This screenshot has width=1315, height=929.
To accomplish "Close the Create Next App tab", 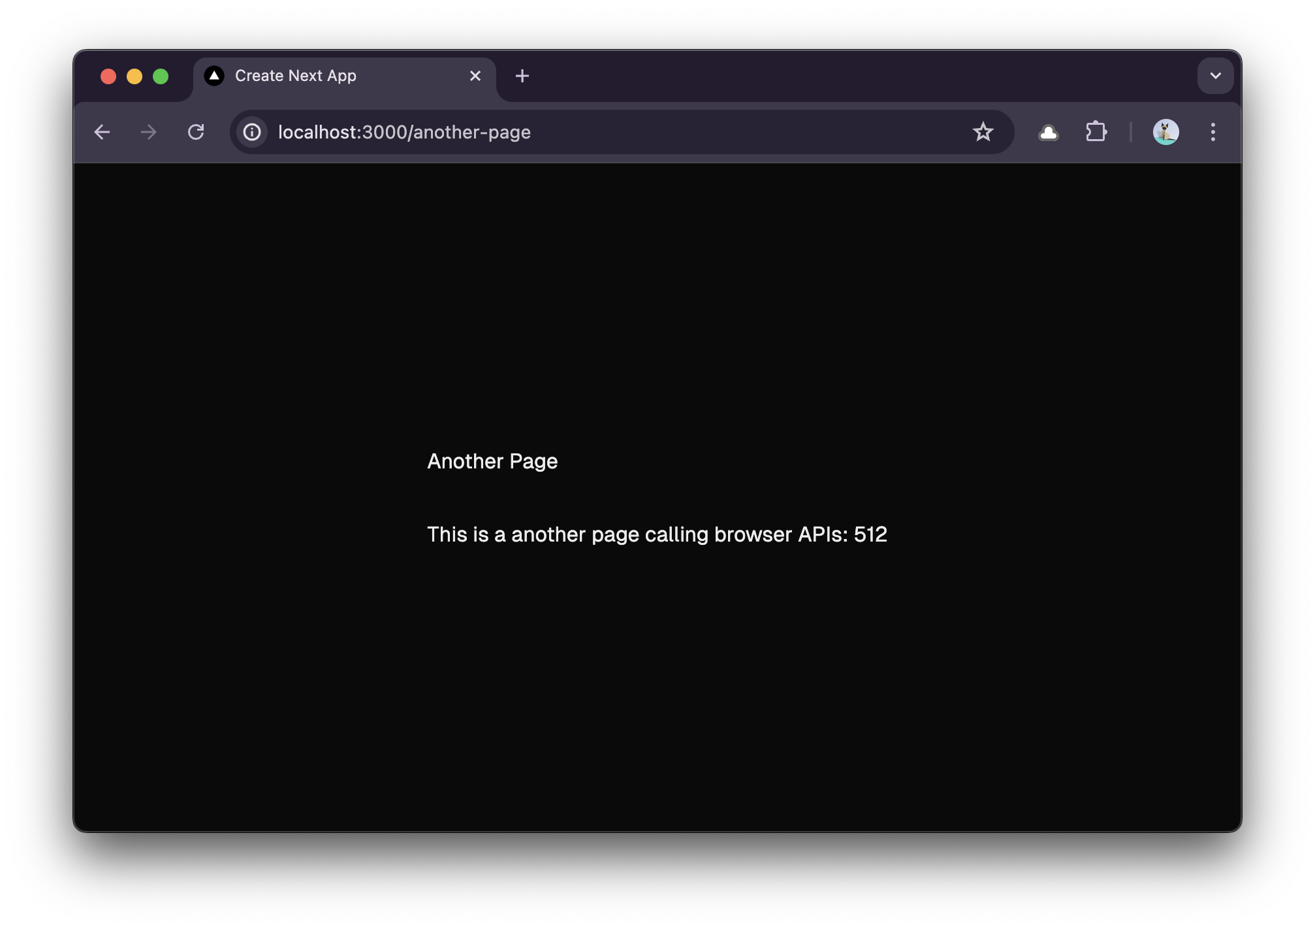I will point(475,76).
